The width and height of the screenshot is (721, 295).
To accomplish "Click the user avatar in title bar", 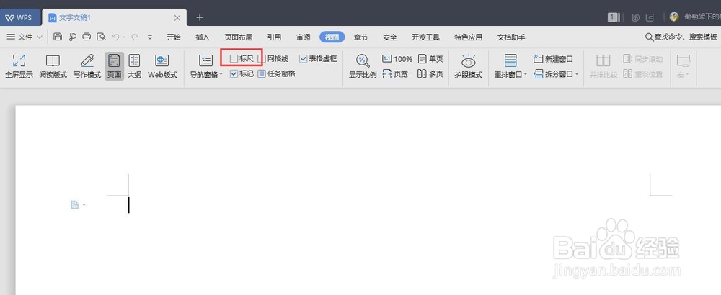I will point(674,17).
